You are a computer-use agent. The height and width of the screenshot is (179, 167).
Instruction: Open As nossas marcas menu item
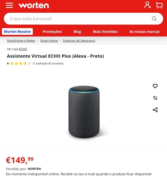[x=145, y=31]
